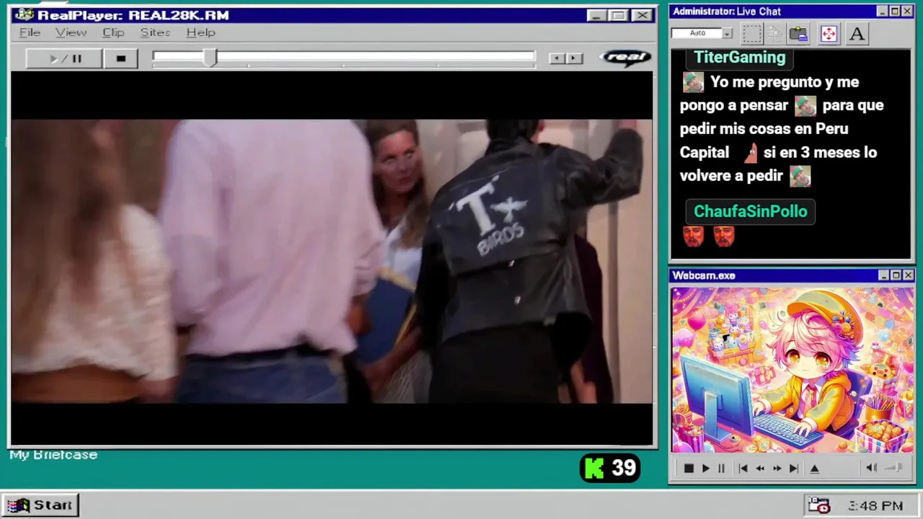The width and height of the screenshot is (923, 519).
Task: Click RealPlayer's next clip arrow
Action: [x=574, y=58]
